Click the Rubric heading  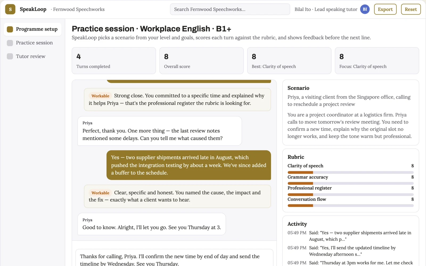(296, 157)
